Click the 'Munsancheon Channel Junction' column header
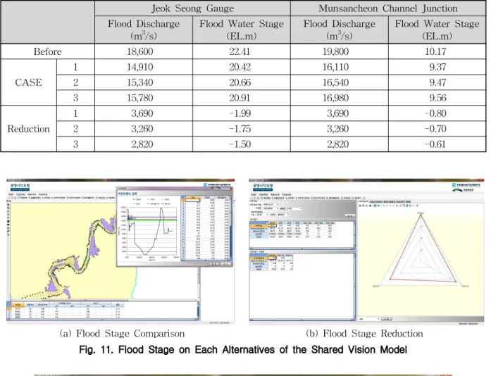 pyautogui.click(x=388, y=8)
